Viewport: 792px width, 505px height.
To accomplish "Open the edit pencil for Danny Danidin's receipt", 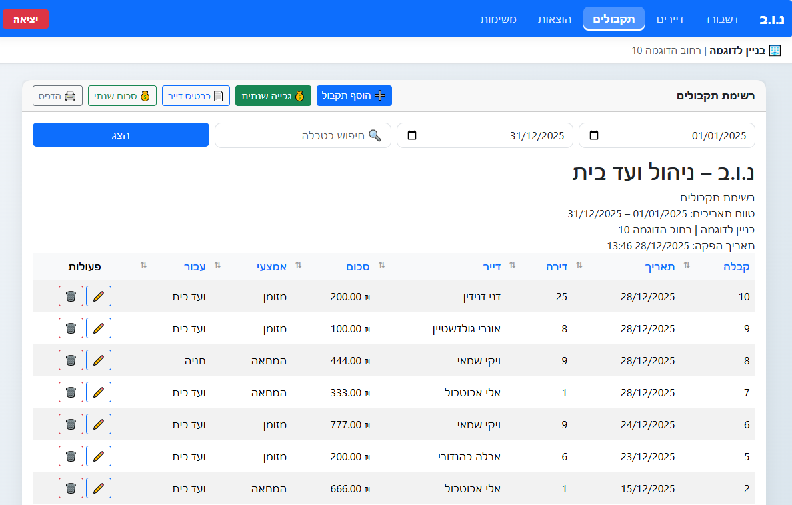I will click(x=98, y=296).
